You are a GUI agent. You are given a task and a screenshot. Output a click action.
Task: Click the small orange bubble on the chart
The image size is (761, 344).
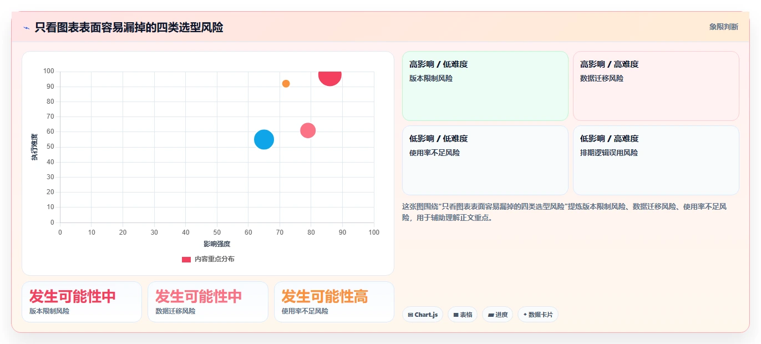286,84
